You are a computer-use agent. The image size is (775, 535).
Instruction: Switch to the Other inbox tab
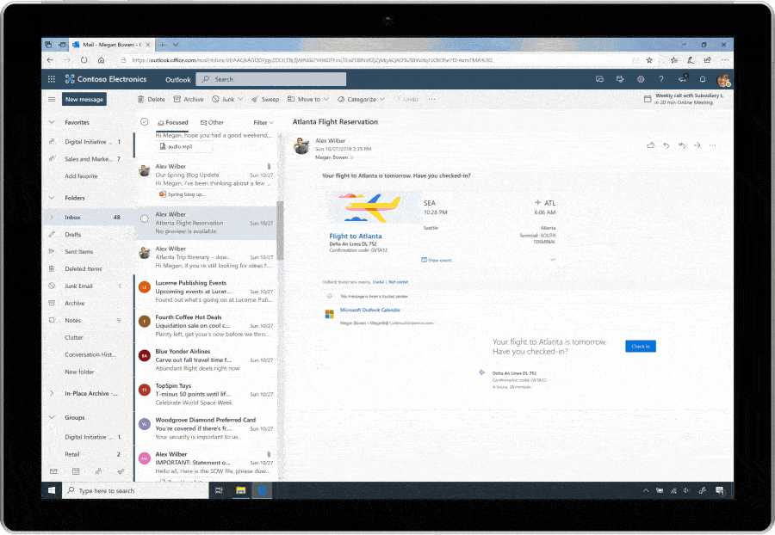213,121
